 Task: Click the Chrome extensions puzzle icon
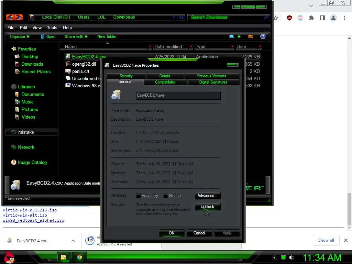click(311, 18)
